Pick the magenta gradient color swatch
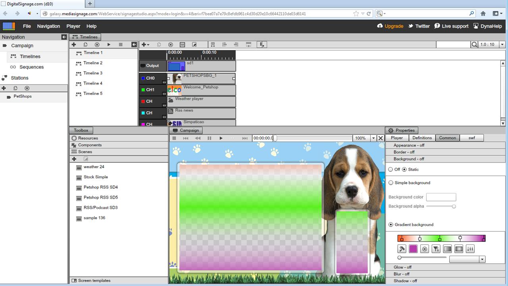Screen dimensions: 508x286 [x=413, y=249]
